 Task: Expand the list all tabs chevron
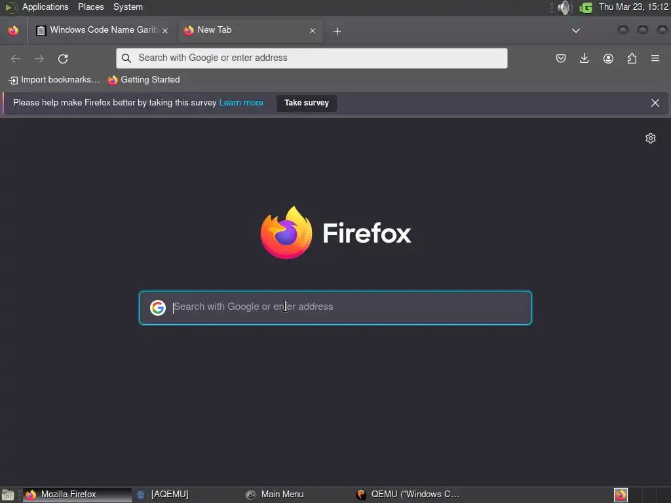pos(576,30)
